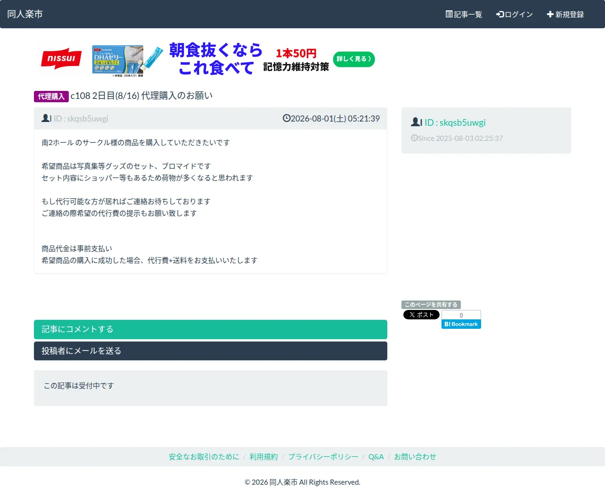The height and width of the screenshot is (488, 605).
Task: Open the 利用規約 footer link
Action: (x=264, y=457)
